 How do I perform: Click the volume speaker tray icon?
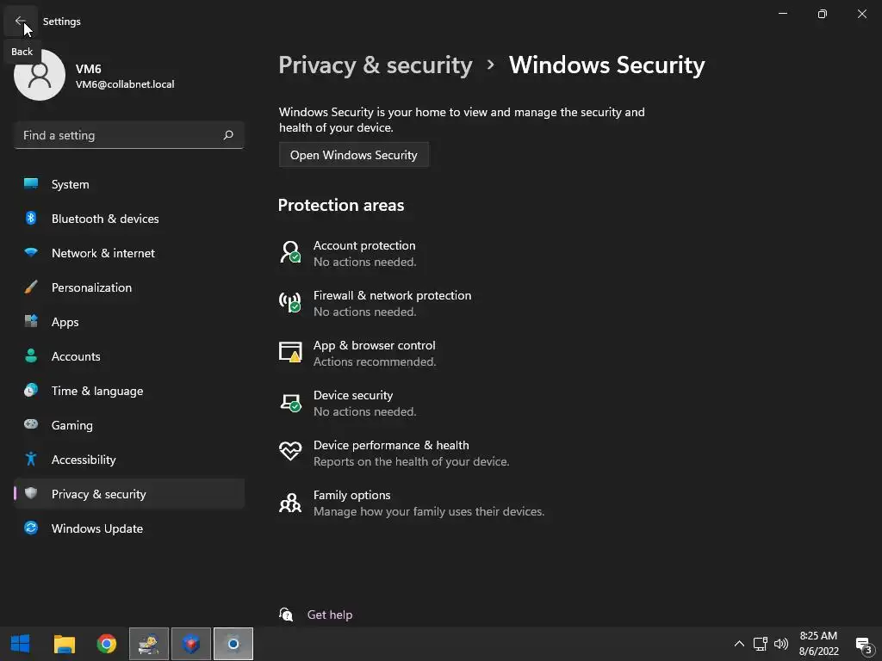(780, 644)
